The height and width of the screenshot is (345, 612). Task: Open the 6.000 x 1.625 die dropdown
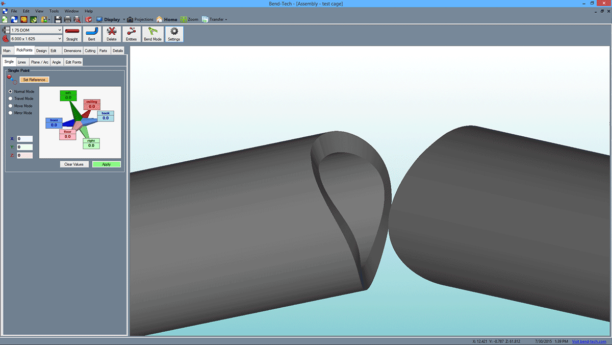[x=59, y=38]
